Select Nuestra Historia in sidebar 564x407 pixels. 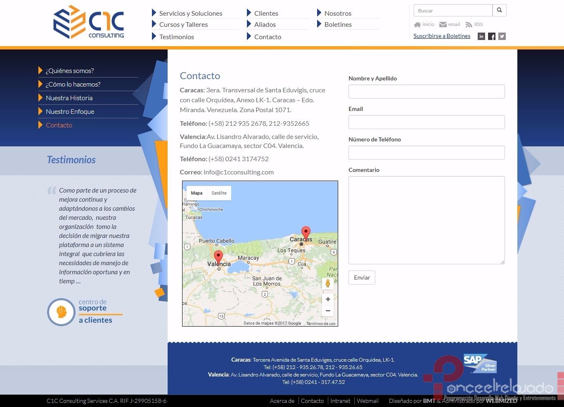point(69,98)
